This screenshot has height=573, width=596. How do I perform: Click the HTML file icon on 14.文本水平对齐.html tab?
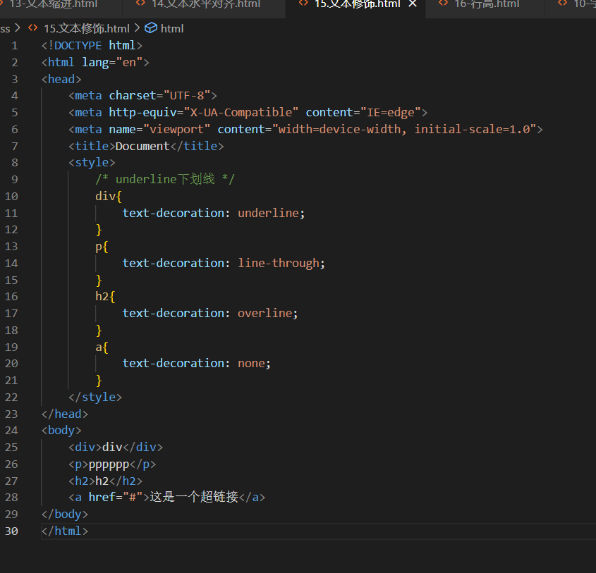[x=140, y=4]
